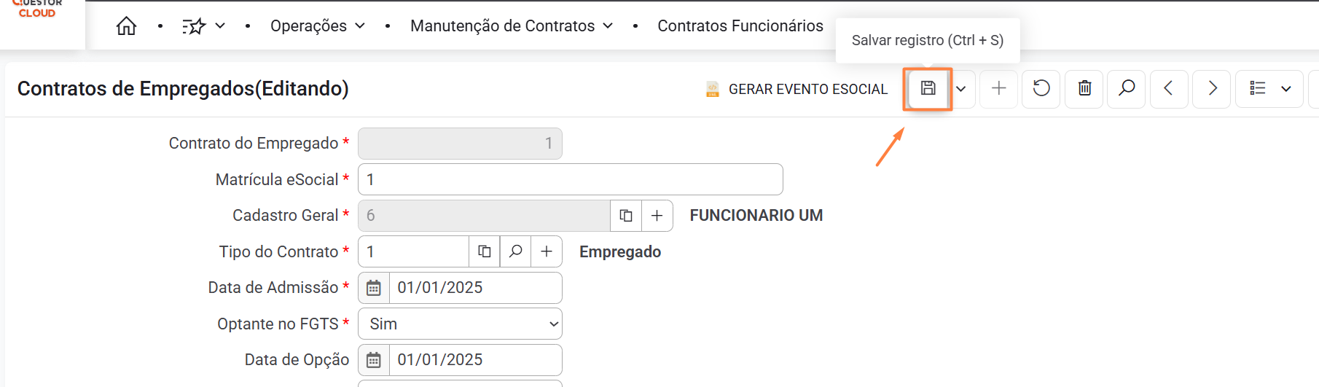
Task: Open the favorites star dropdown
Action: [203, 26]
